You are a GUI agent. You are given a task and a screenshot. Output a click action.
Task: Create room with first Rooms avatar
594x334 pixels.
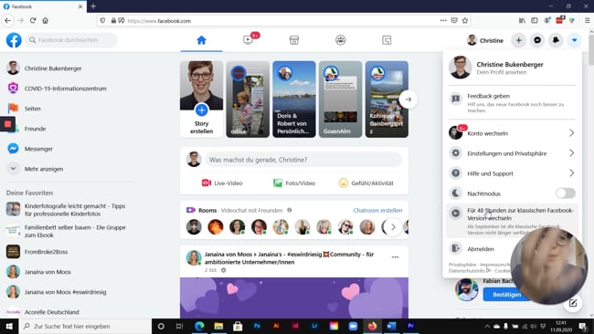pyautogui.click(x=194, y=227)
